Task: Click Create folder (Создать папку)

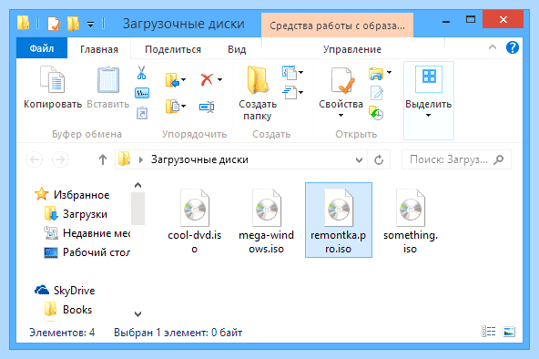Action: (x=258, y=93)
